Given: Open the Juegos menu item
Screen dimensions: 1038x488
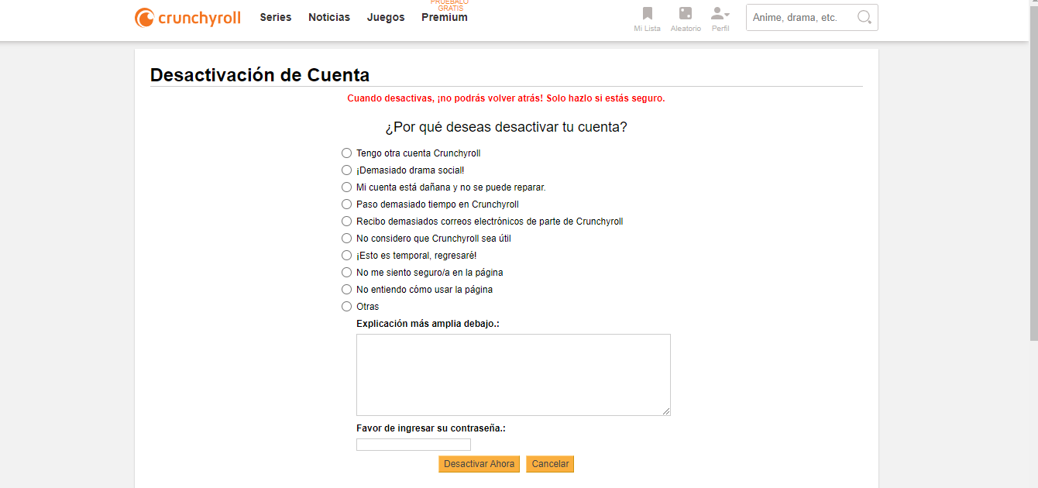Looking at the screenshot, I should (x=386, y=17).
